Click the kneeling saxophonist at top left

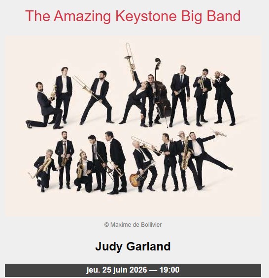click(x=44, y=105)
